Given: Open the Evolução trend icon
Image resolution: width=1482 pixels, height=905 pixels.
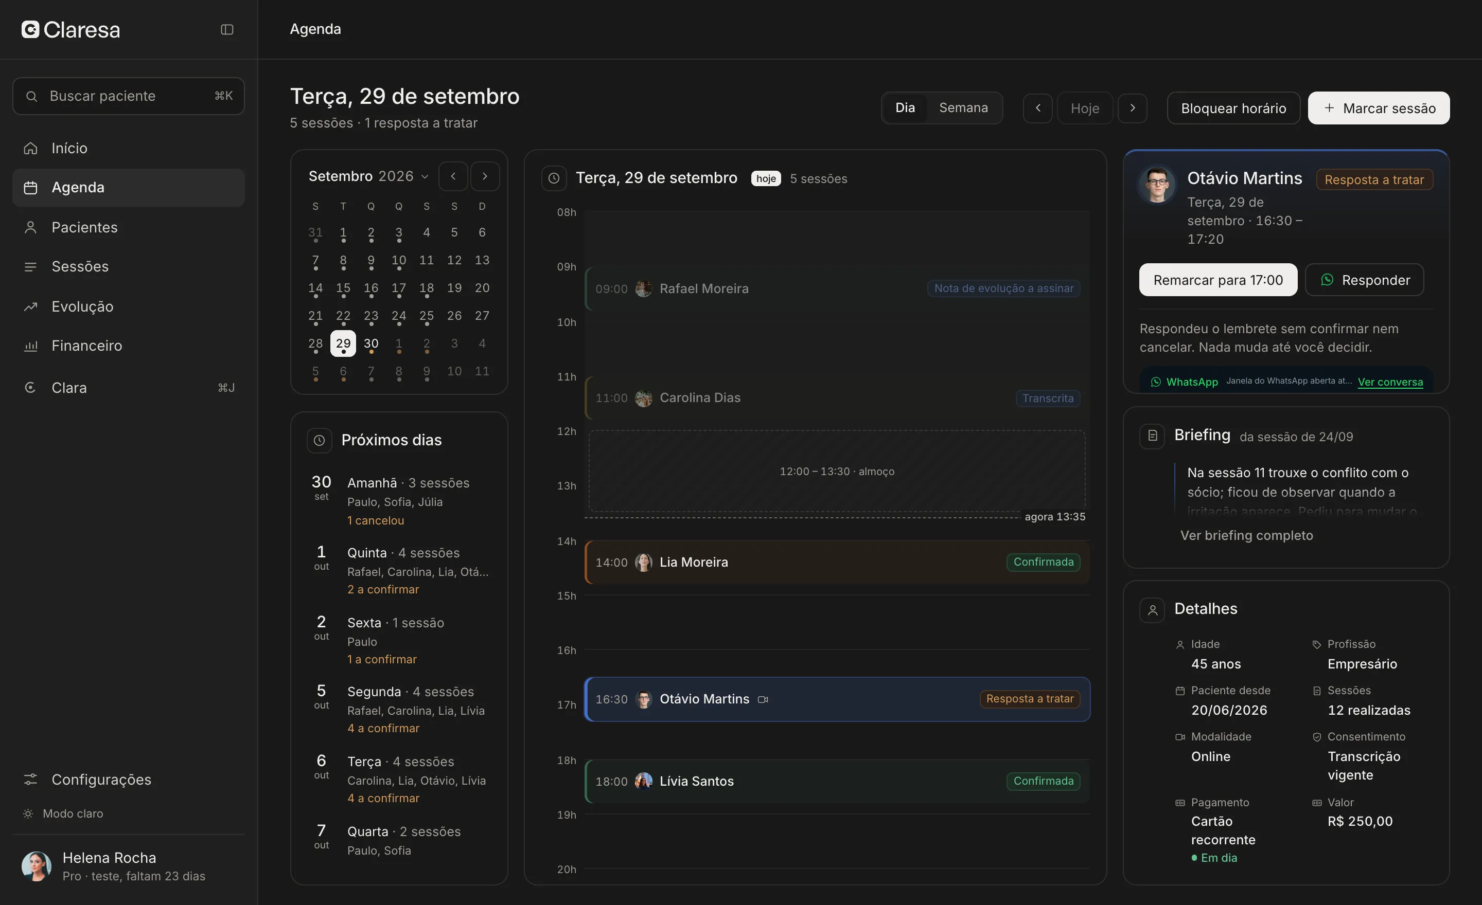Looking at the screenshot, I should [31, 306].
